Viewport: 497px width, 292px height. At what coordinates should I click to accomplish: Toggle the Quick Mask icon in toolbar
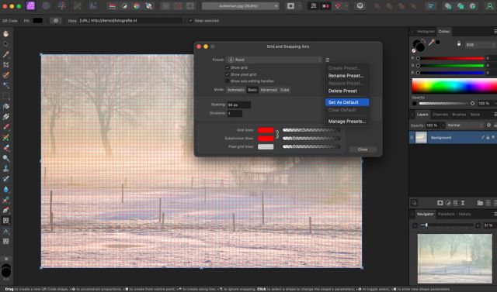pyautogui.click(x=290, y=6)
